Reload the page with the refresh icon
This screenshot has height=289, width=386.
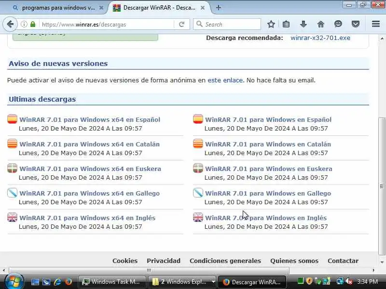(182, 25)
